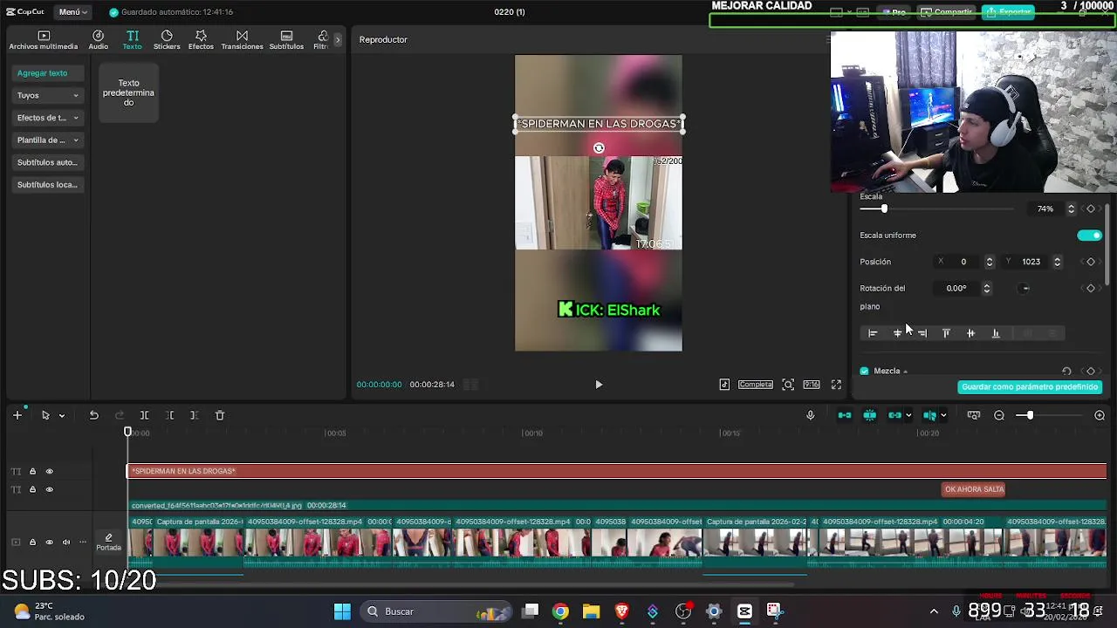Screen dimensions: 1117x628
Task: Align text vertical center
Action: tap(970, 333)
